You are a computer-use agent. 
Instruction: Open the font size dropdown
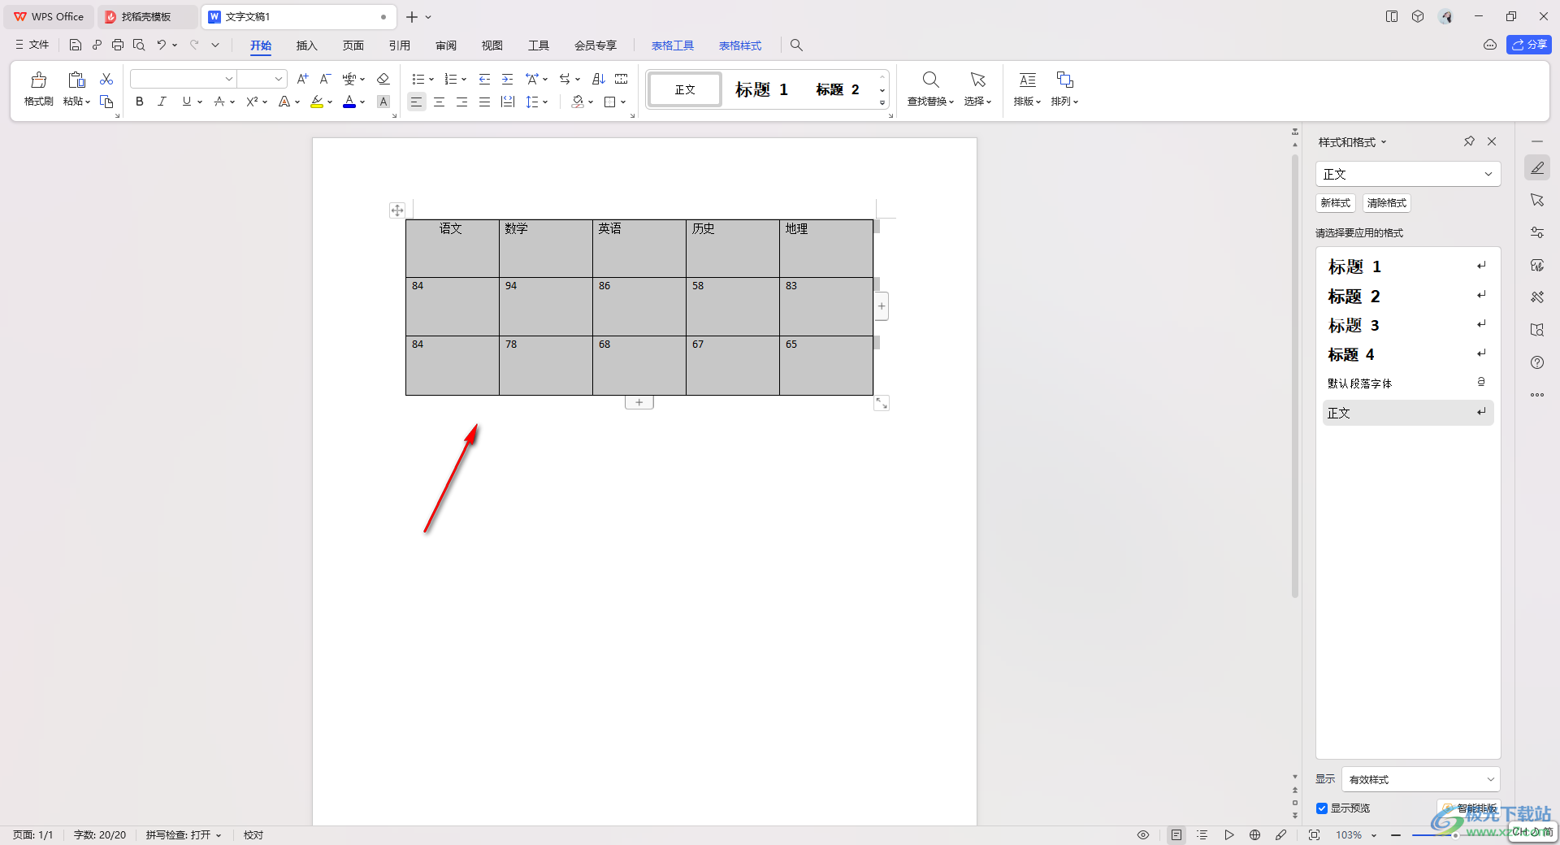[x=279, y=79]
